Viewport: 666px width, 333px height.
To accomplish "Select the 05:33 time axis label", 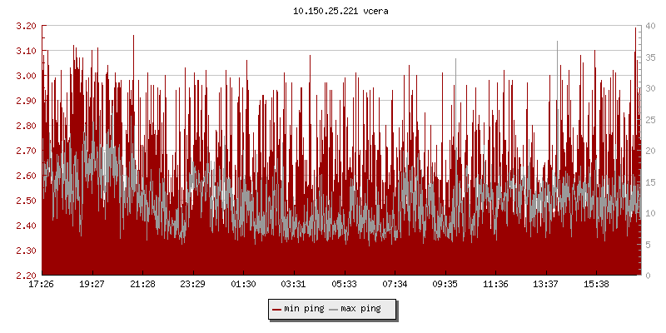I will (x=344, y=285).
